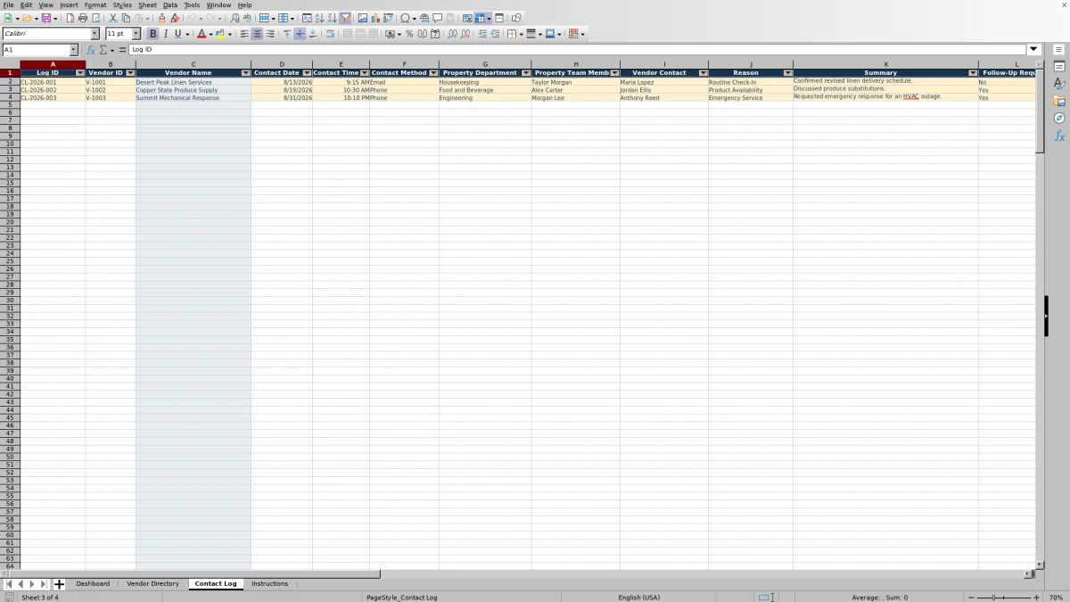Switch to the Dashboard sheet tab
This screenshot has height=602, width=1070.
[93, 583]
